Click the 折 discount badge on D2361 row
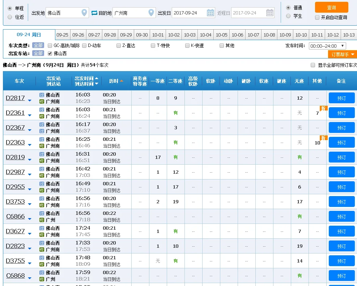 point(323,108)
